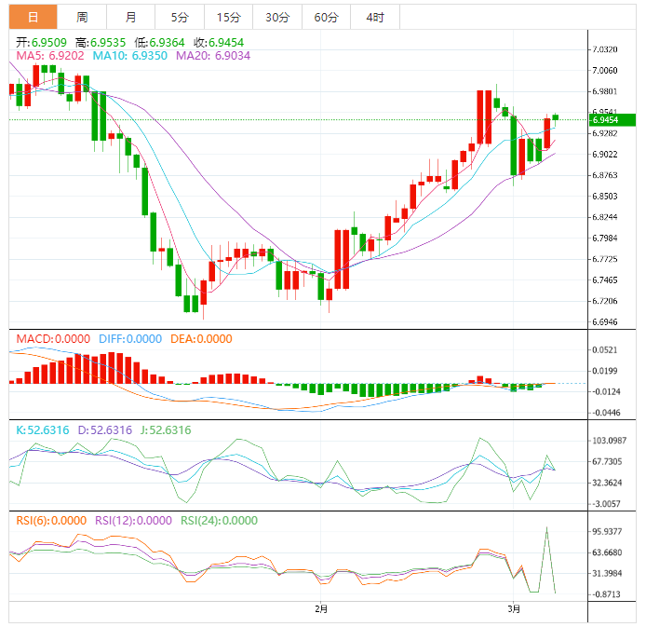Click the DEA:0.0000 label
646x627 pixels.
[201, 339]
